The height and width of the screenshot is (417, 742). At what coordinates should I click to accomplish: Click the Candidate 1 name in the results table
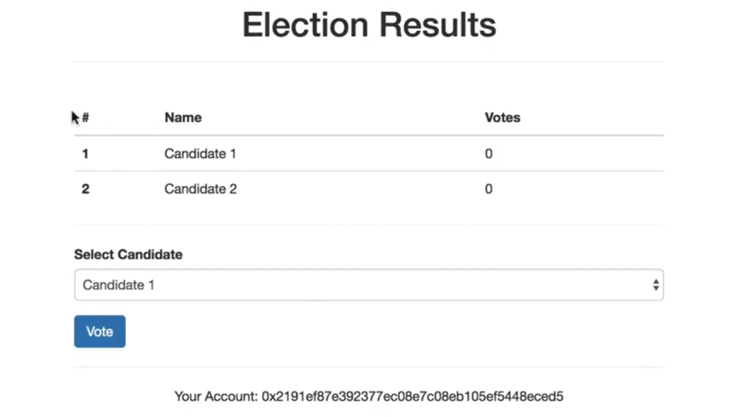[x=200, y=154]
